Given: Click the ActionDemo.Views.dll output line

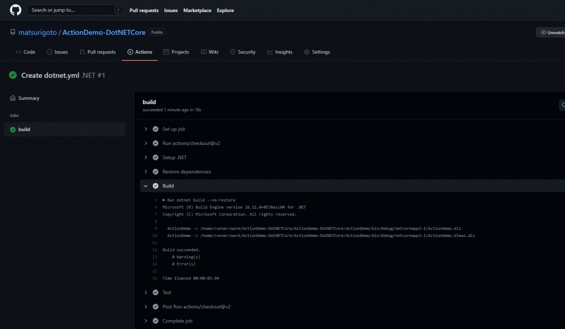Looking at the screenshot, I should click(321, 236).
